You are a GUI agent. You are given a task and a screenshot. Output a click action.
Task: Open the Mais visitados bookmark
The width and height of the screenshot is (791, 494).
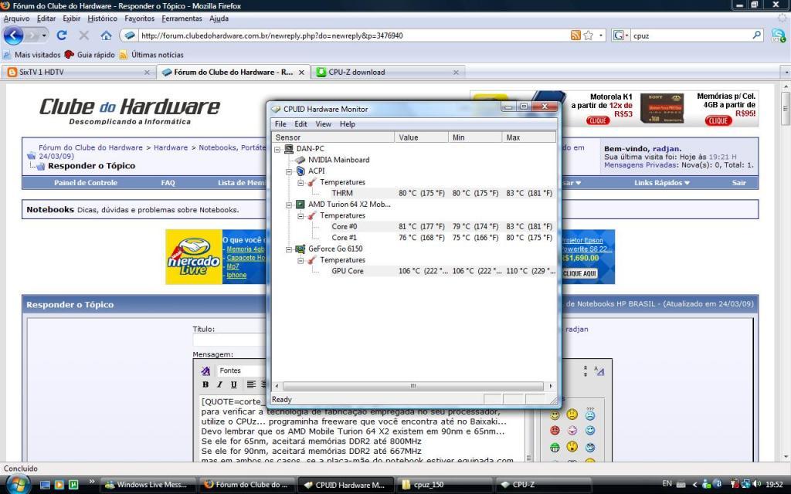[32, 55]
